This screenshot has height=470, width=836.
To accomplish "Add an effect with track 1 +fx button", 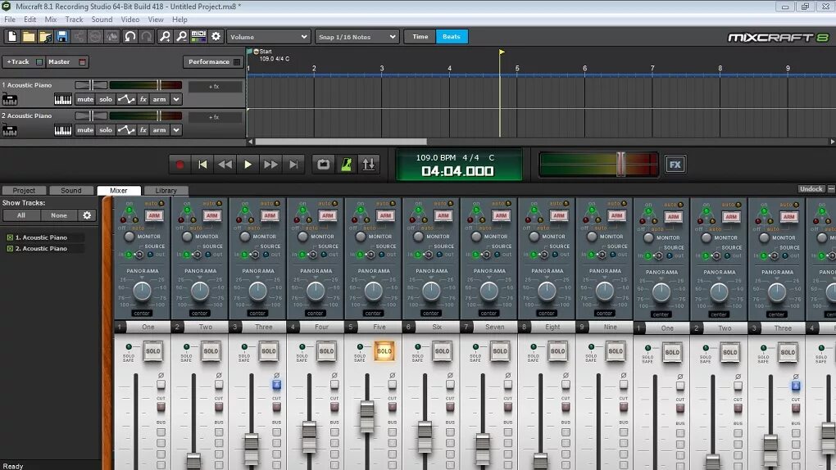I will 214,86.
